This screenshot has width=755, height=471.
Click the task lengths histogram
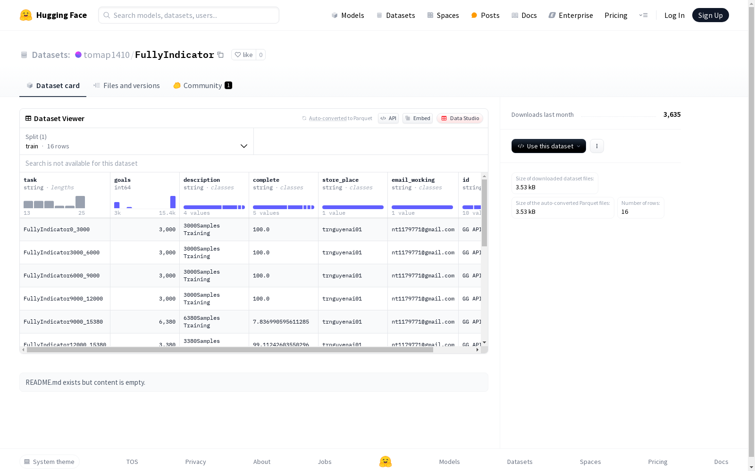[54, 202]
